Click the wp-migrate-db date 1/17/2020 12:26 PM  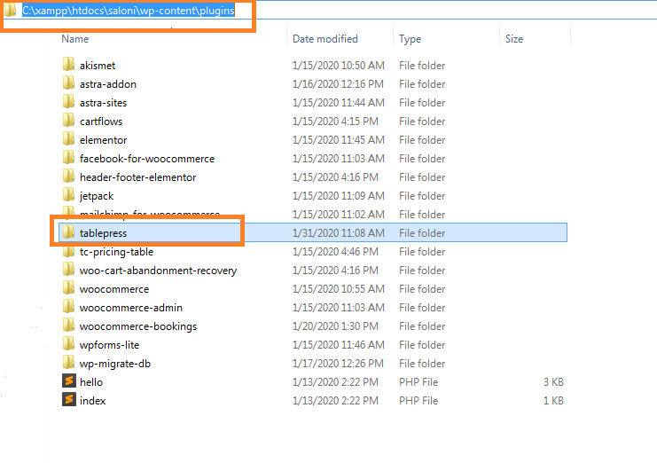(338, 364)
